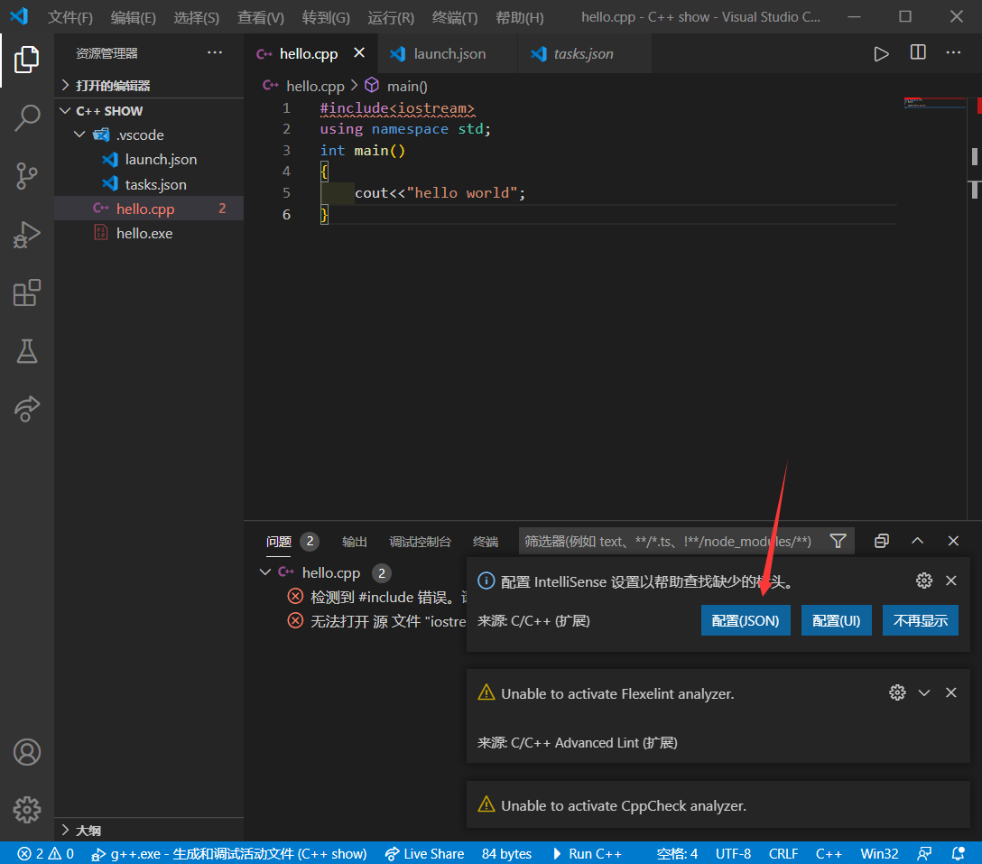Click the filter funnel icon in Problems
The width and height of the screenshot is (982, 864).
(x=838, y=541)
